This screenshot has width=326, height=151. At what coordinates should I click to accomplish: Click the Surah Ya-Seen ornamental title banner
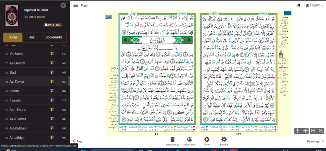point(157,40)
